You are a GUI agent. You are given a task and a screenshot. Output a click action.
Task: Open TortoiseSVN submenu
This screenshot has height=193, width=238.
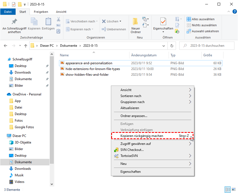coord(152,156)
